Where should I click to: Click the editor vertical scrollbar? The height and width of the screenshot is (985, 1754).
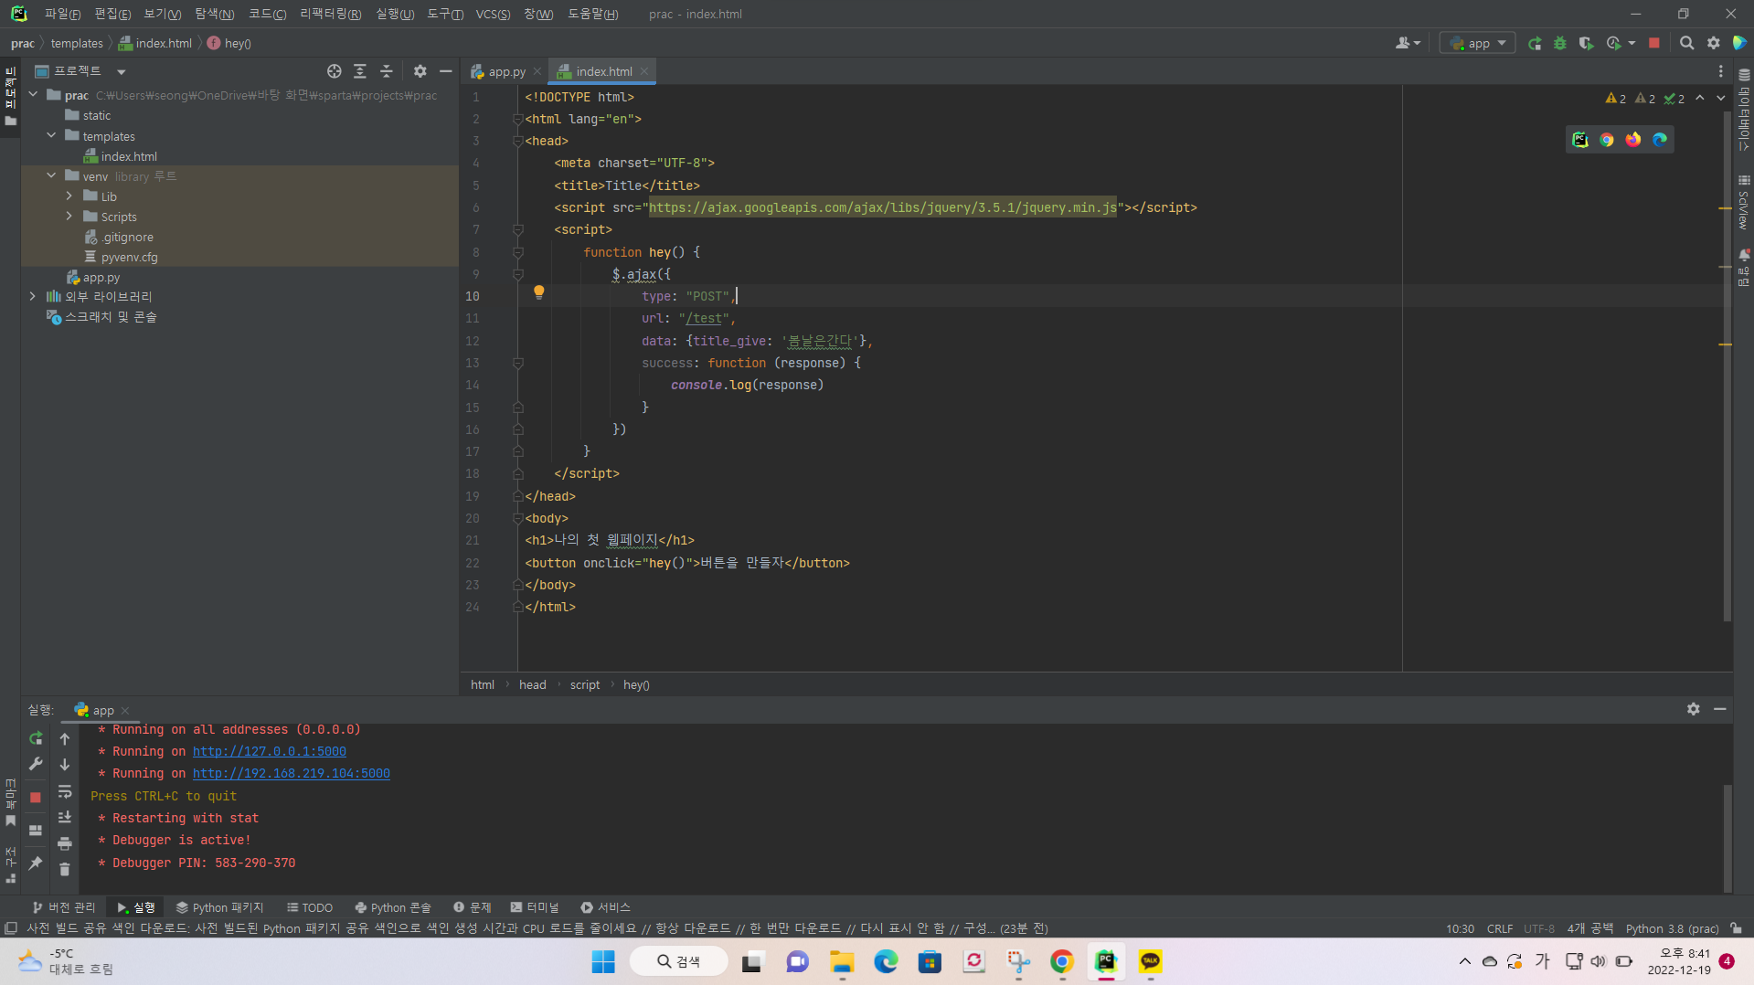1727,365
